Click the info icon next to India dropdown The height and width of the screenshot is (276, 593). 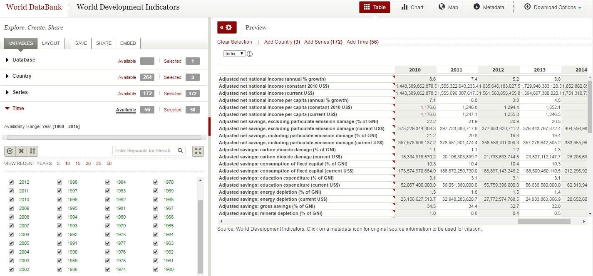click(x=250, y=54)
